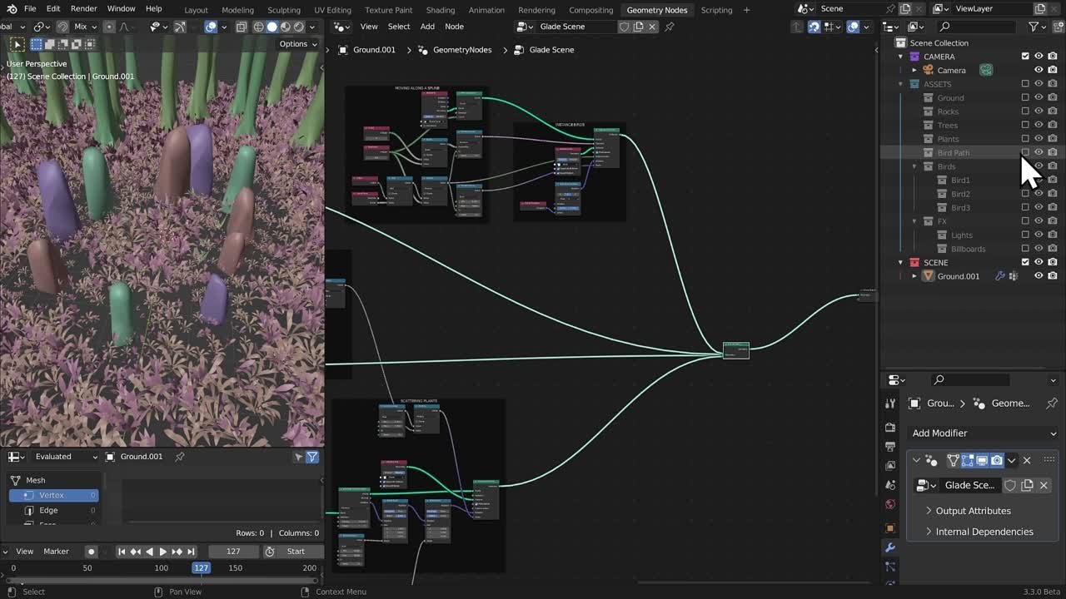
Task: Select the tweak select tool icon in viewport
Action: 17,44
